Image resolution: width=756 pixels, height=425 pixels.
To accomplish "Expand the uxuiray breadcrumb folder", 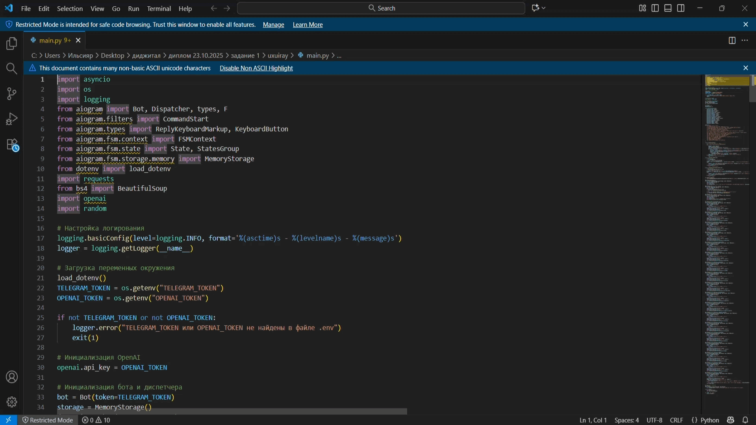I will click(278, 55).
